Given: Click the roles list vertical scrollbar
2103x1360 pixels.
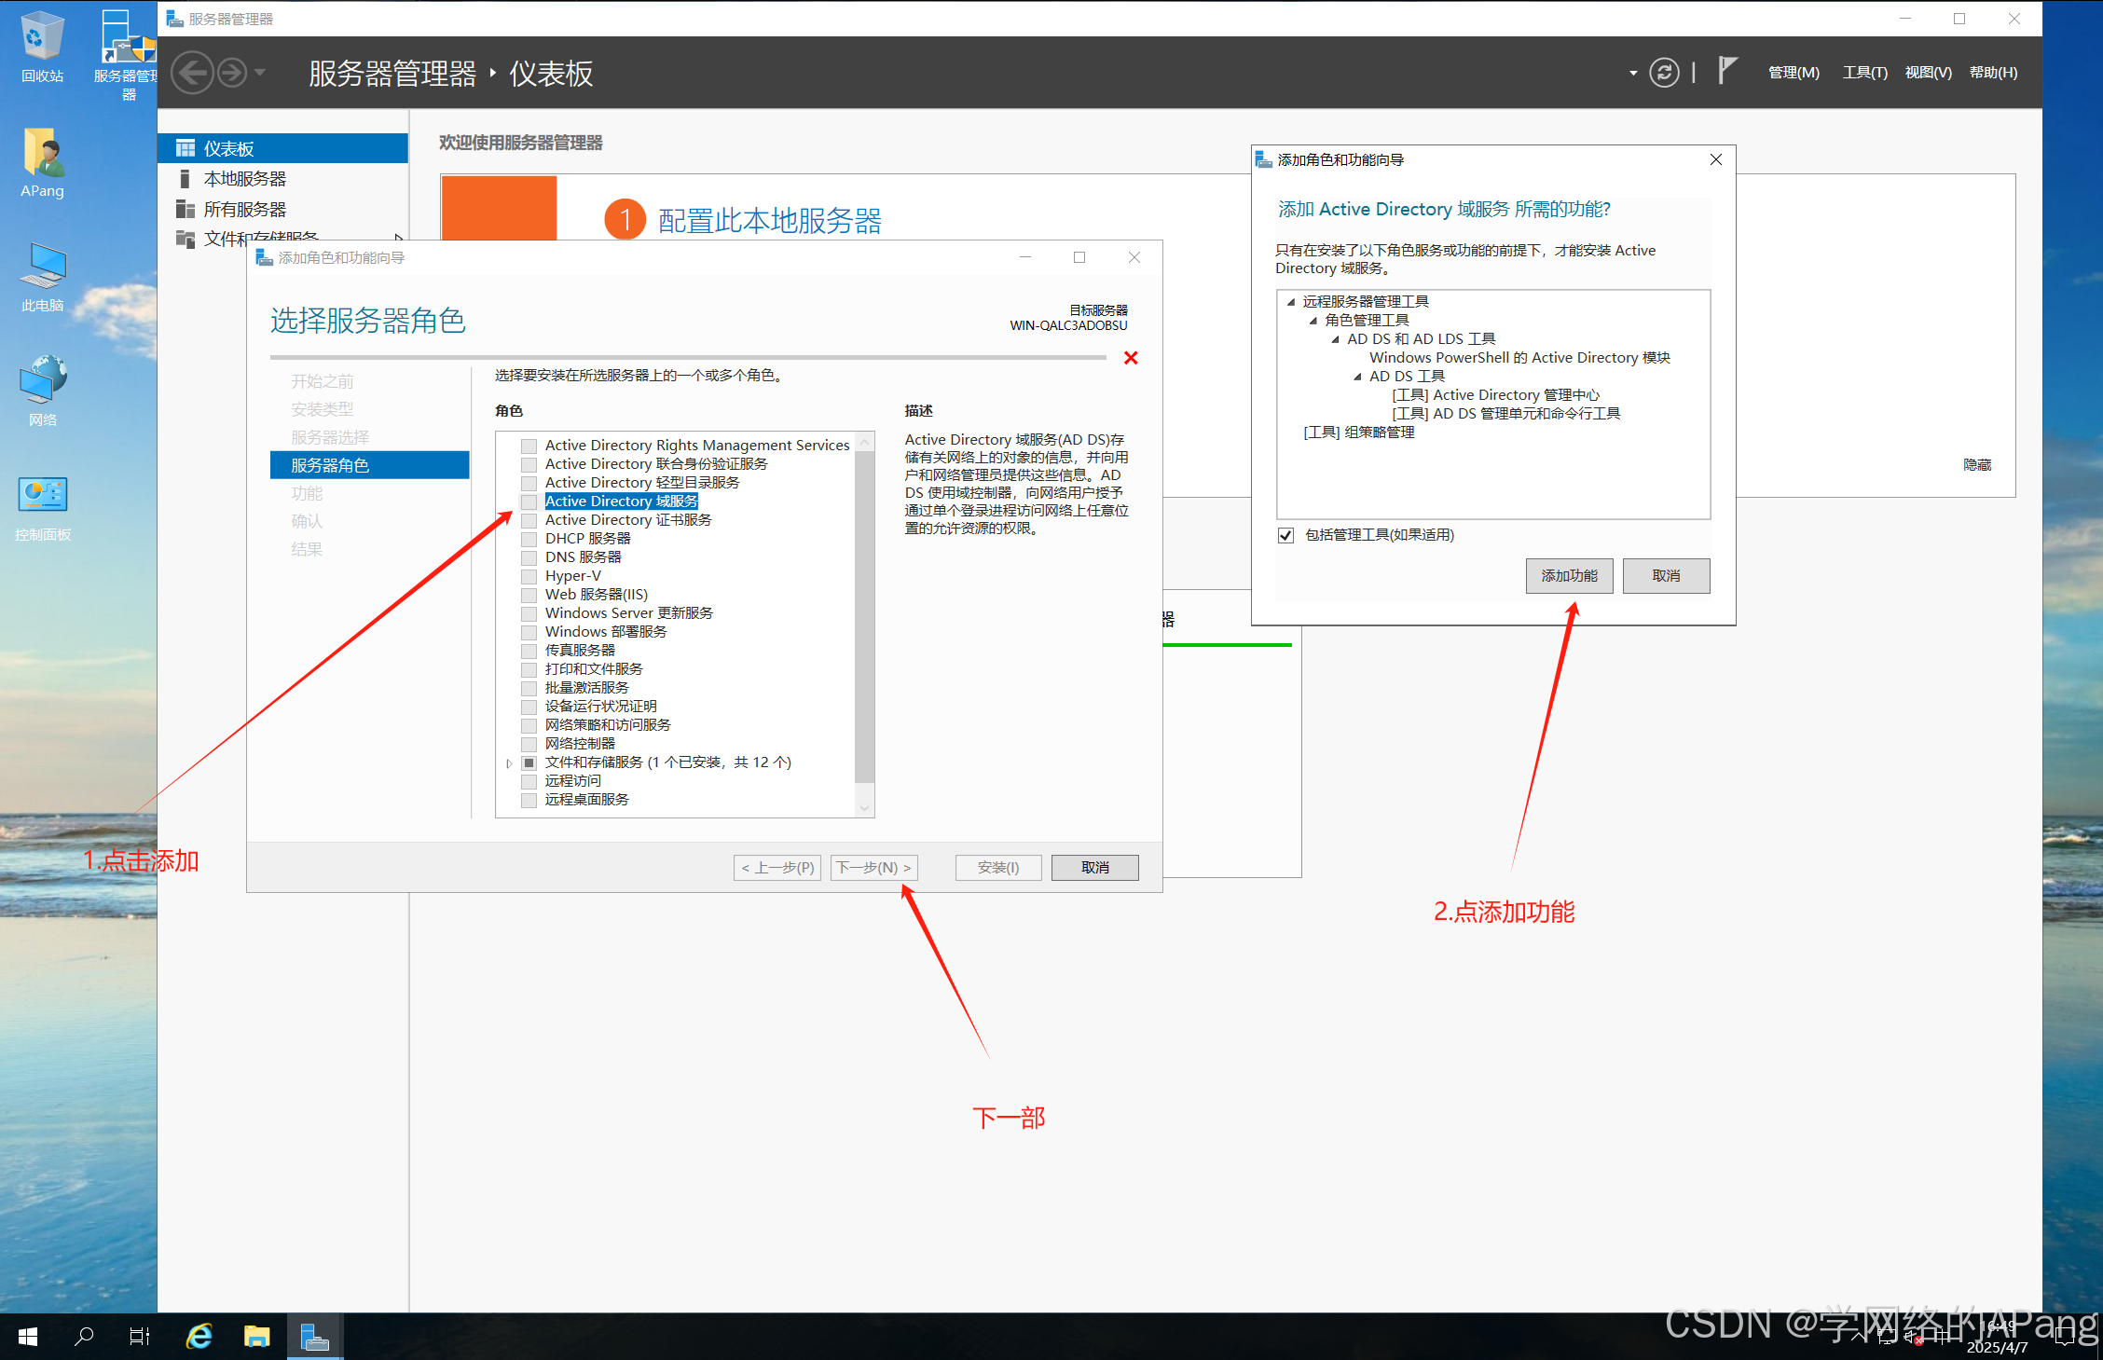Looking at the screenshot, I should pos(864,615).
